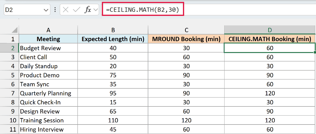
Task: Click the Design Review cell
Action: pyautogui.click(x=48, y=111)
